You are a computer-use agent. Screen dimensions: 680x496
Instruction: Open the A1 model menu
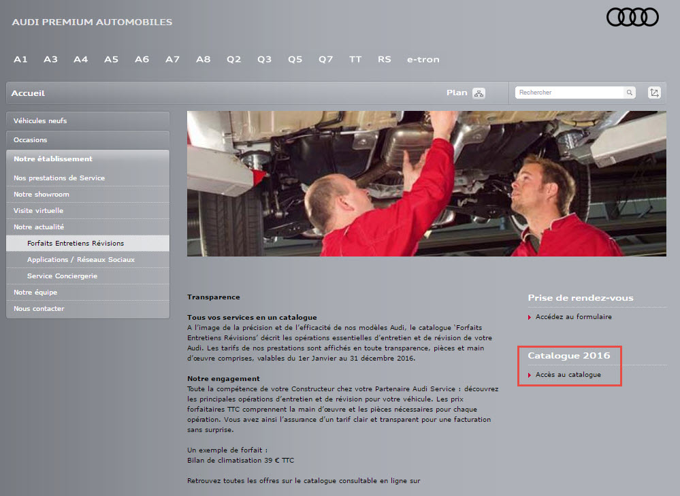pos(20,59)
